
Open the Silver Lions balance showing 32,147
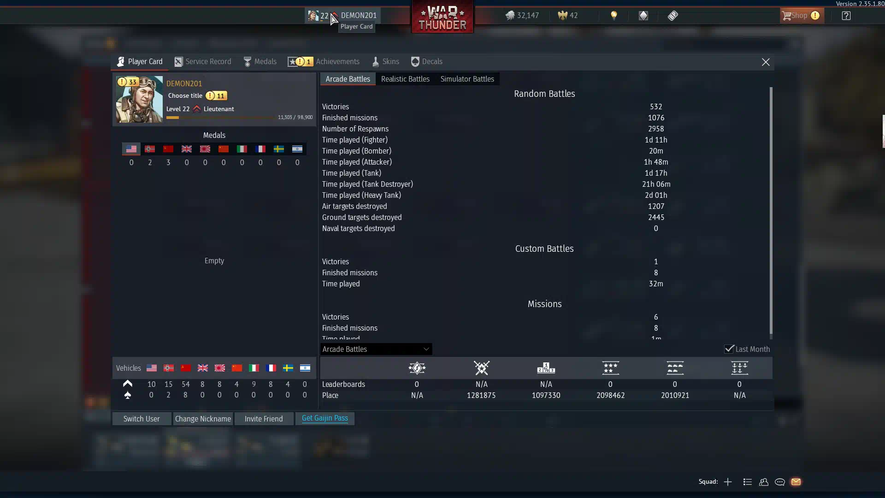point(522,15)
